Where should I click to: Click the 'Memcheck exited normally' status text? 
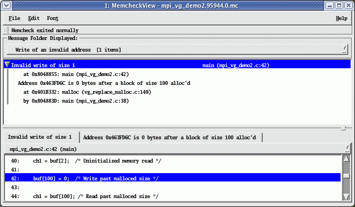click(x=45, y=31)
